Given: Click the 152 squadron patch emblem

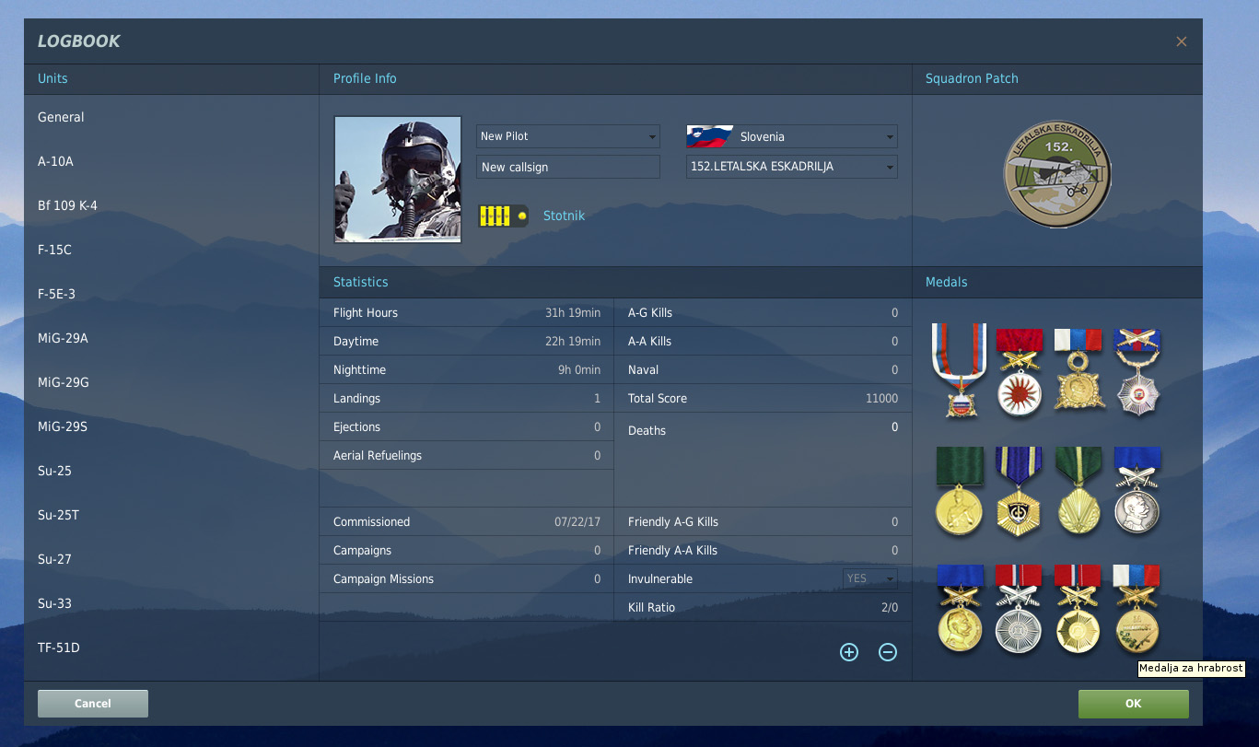Looking at the screenshot, I should tap(1057, 173).
